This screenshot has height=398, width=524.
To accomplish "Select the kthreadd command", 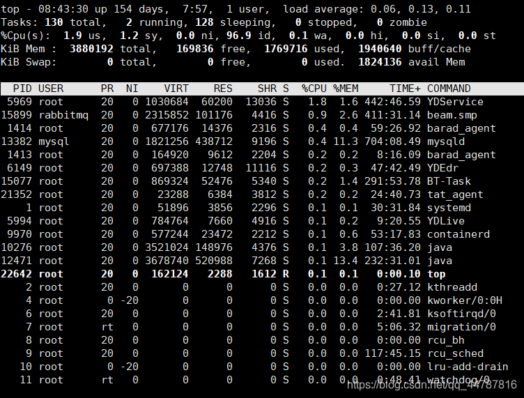I will [452, 287].
